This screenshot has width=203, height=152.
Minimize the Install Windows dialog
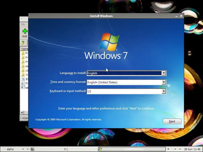pyautogui.click(x=176, y=16)
